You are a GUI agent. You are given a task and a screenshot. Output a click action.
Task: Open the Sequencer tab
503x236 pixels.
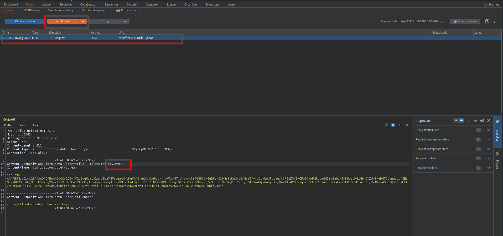point(111,4)
